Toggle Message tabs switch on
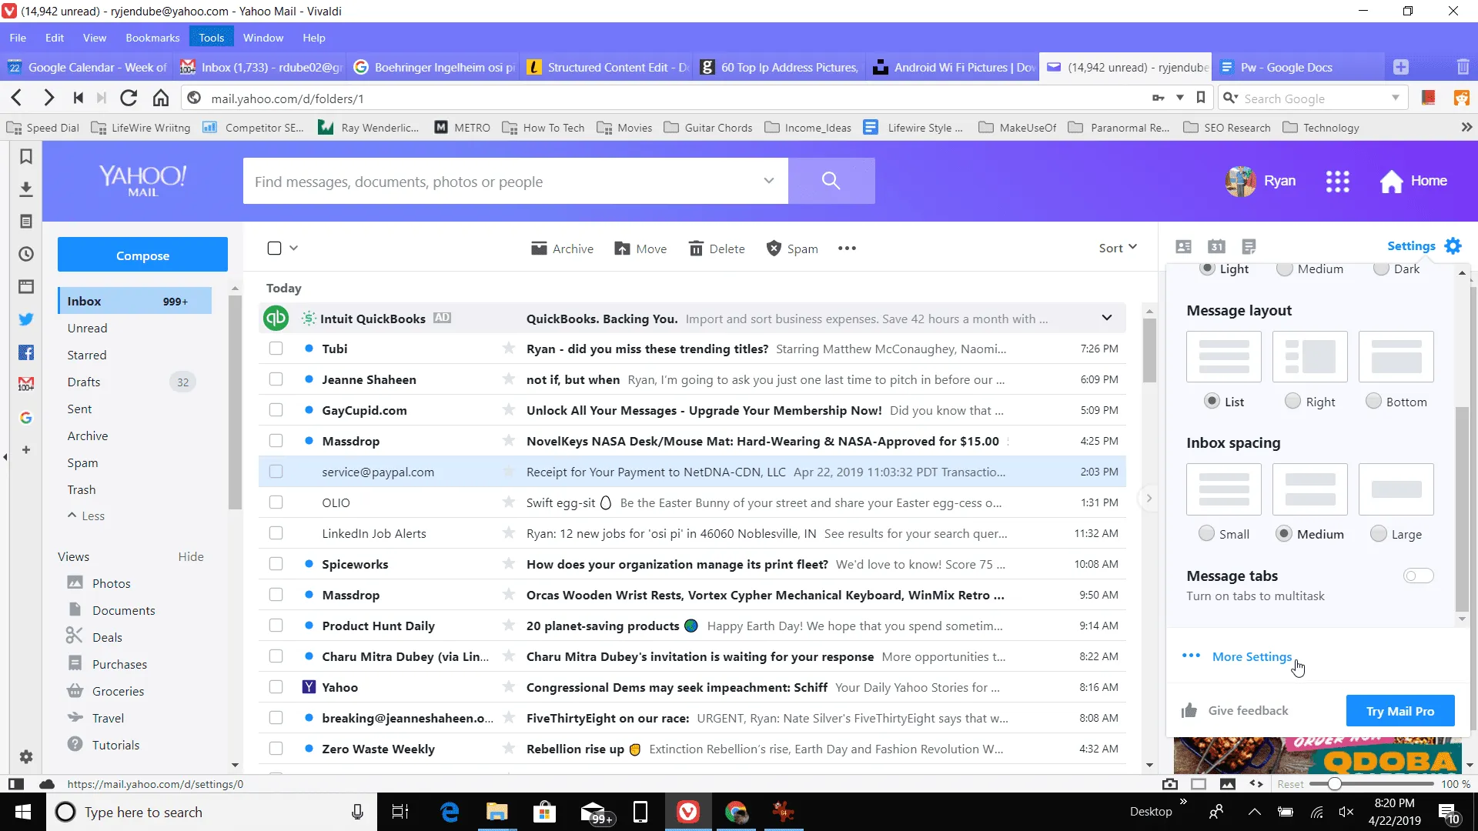Viewport: 1478px width, 831px height. [1418, 576]
